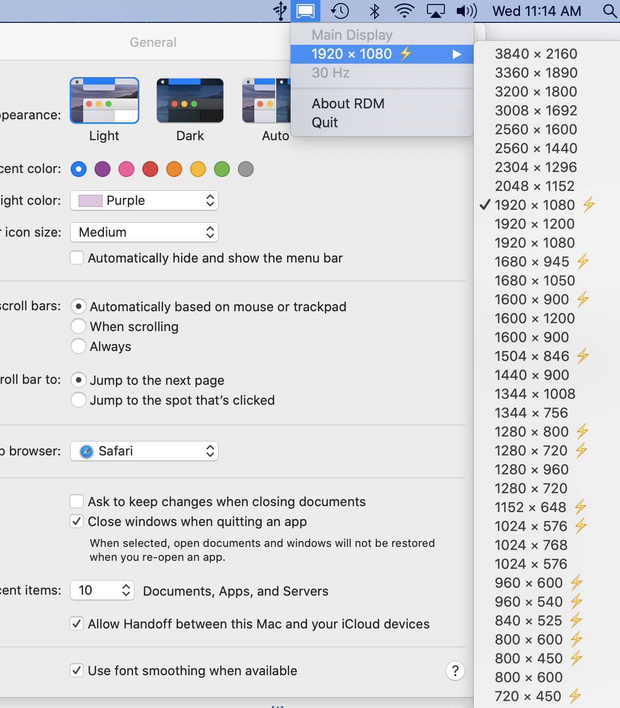Click the Bluetooth icon in menu bar

click(375, 11)
